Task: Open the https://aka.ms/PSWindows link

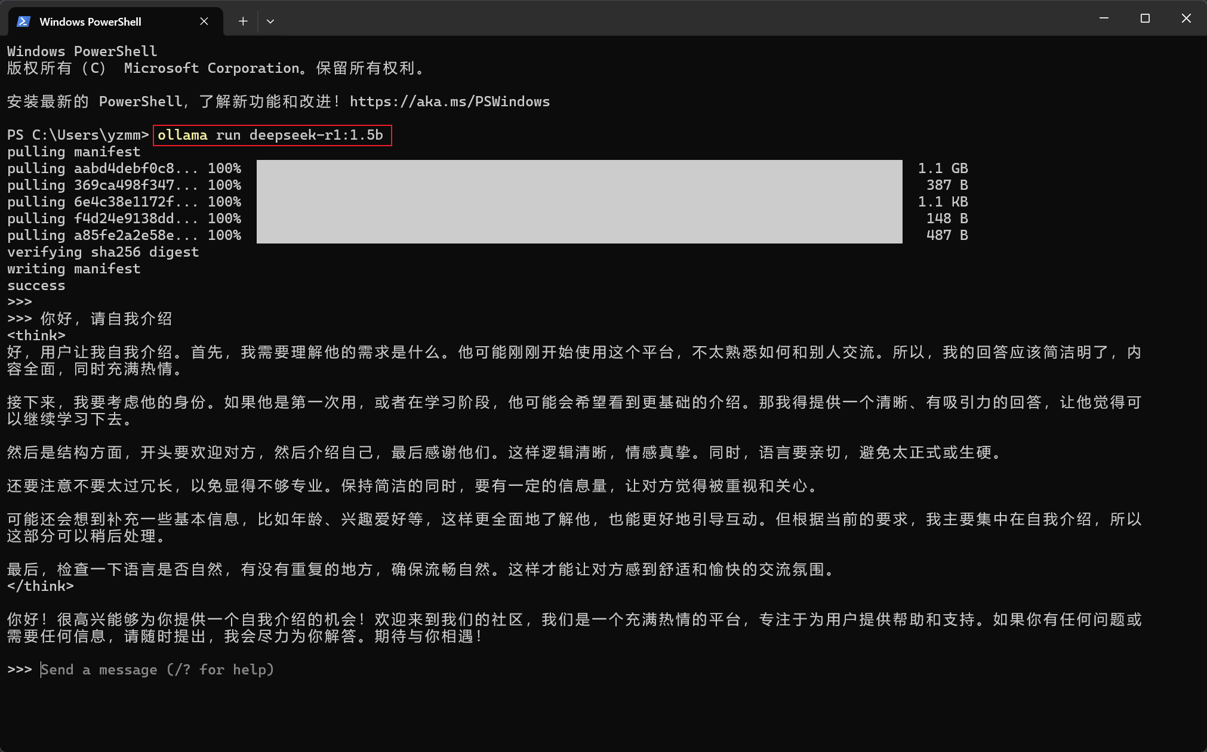Action: (449, 101)
